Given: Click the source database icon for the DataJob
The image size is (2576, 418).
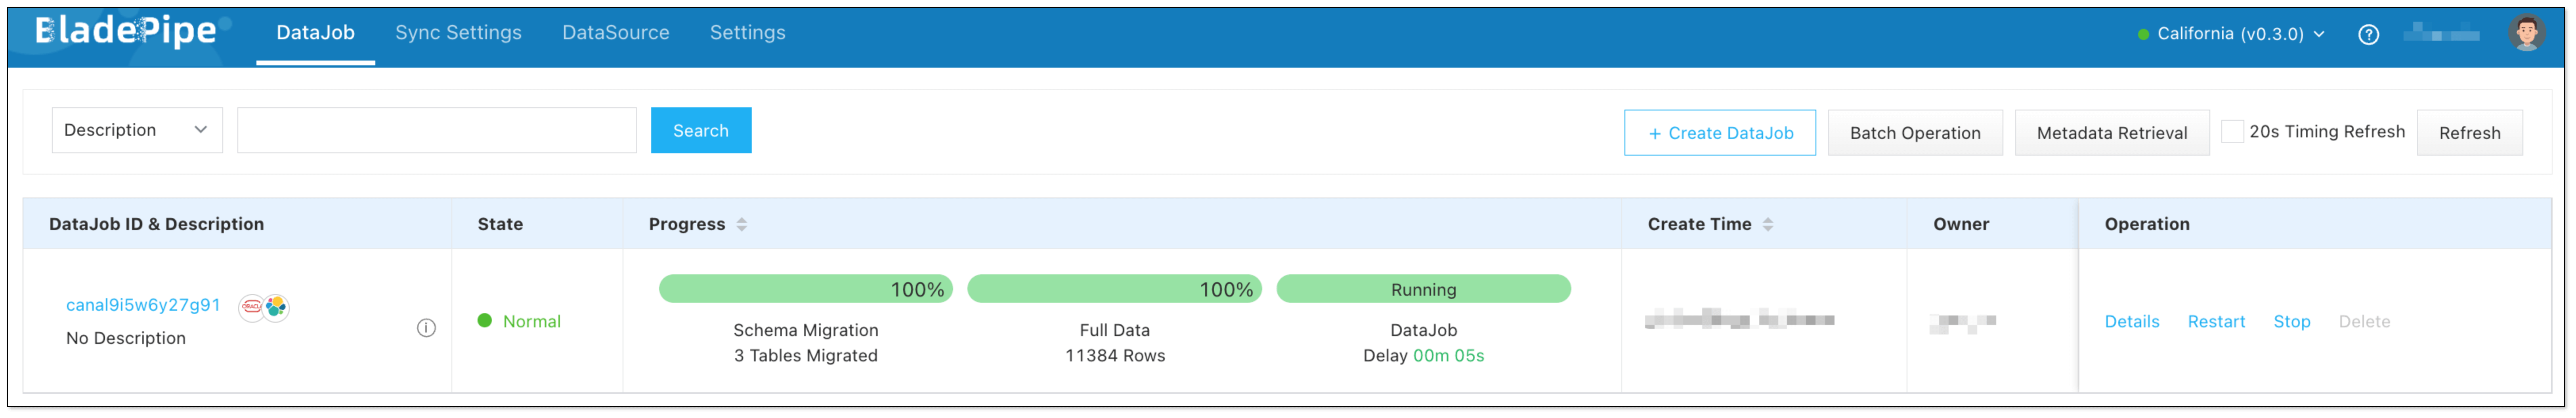Looking at the screenshot, I should click(251, 307).
